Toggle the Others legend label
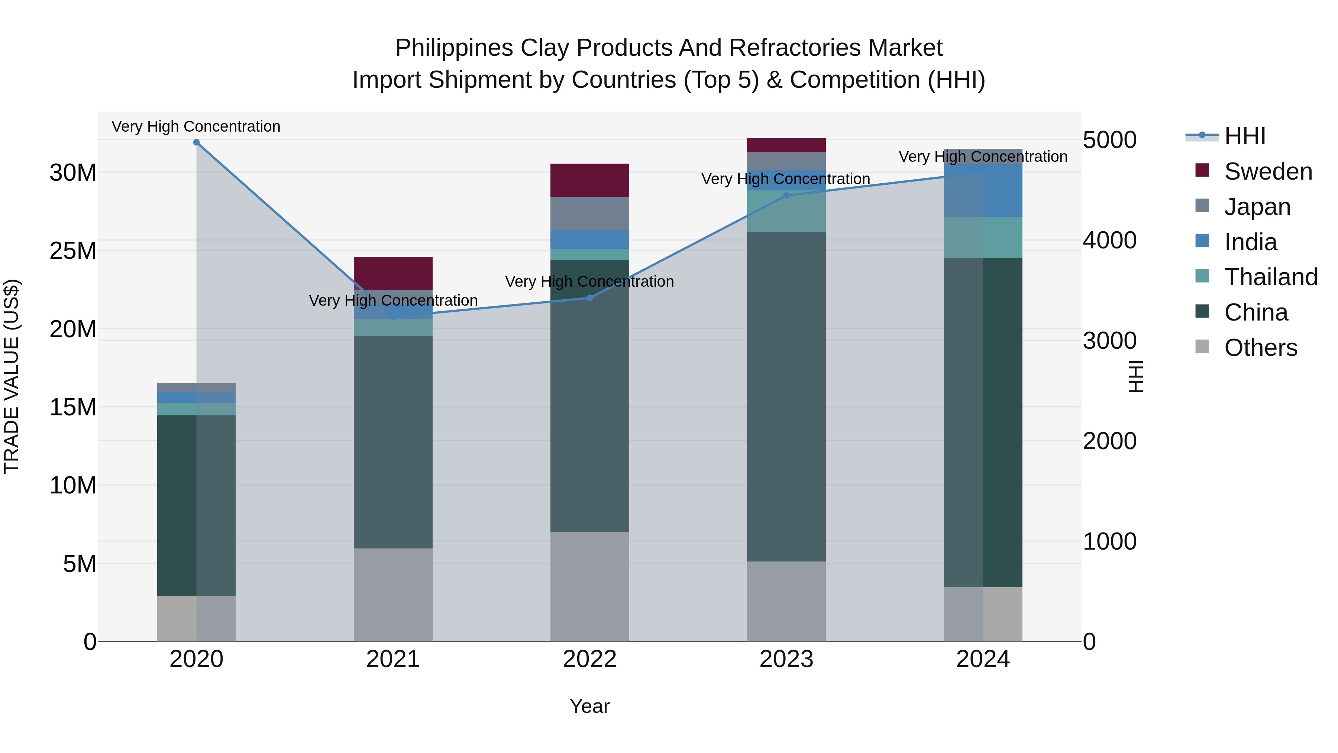 pos(1261,348)
